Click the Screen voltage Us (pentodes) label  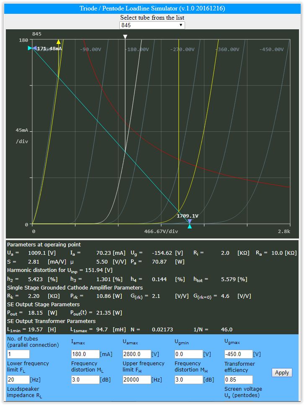pyautogui.click(x=243, y=392)
